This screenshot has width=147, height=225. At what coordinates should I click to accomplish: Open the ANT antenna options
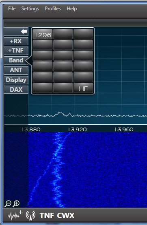(x=16, y=70)
